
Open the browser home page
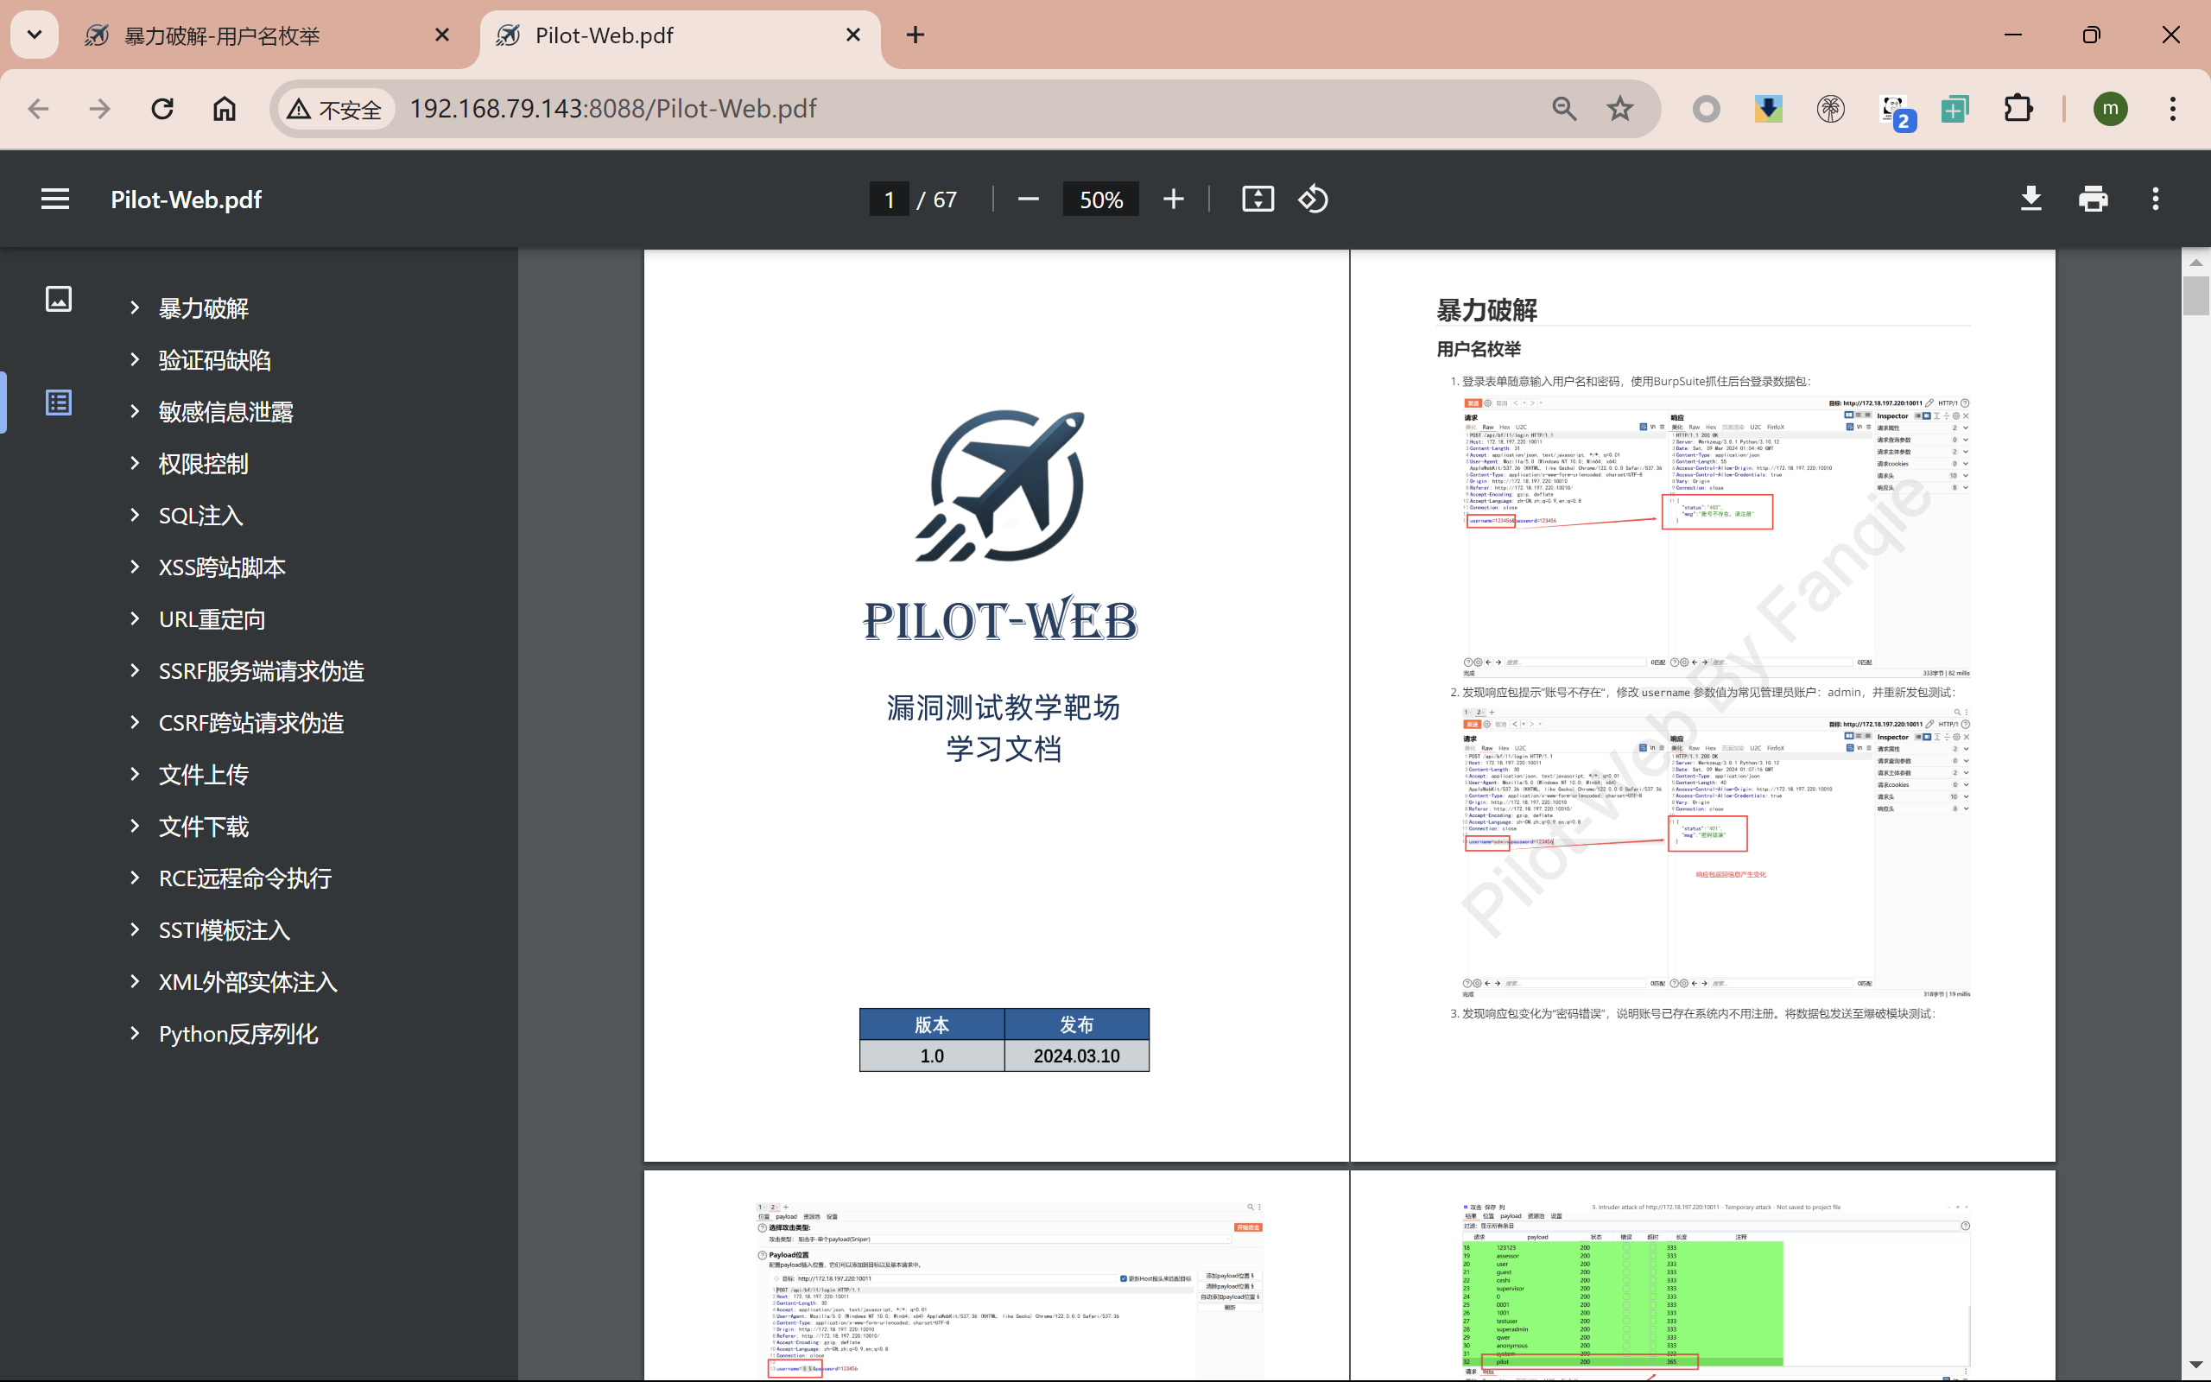(x=224, y=110)
